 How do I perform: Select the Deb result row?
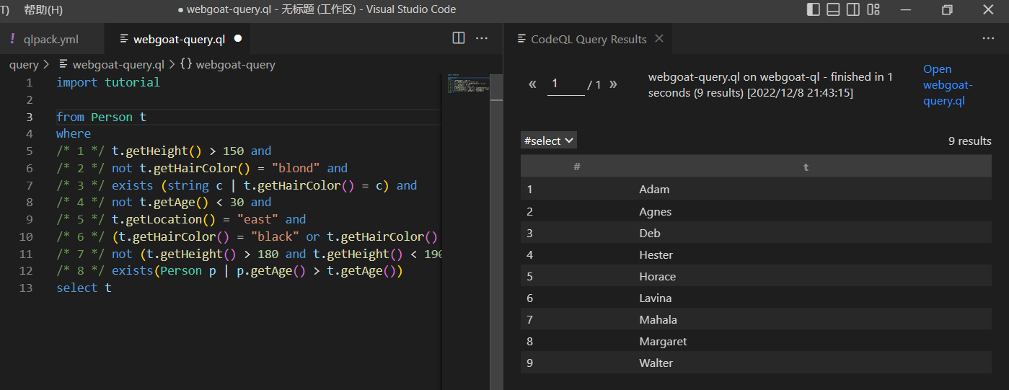tap(756, 233)
